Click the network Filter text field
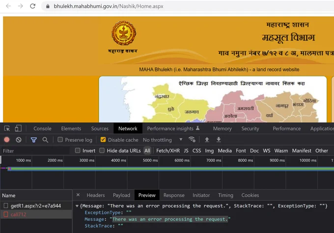This screenshot has width=334, height=233. [35, 151]
